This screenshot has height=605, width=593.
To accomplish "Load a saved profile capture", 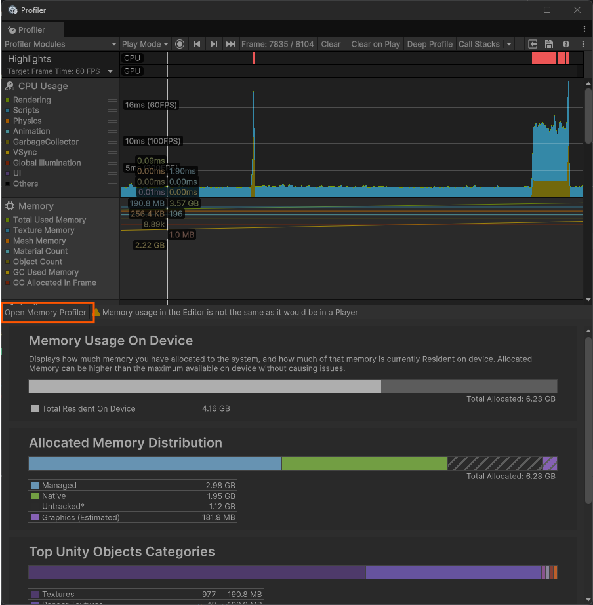I will click(x=533, y=44).
